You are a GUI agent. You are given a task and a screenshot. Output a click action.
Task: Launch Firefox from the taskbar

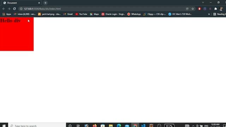pyautogui.click(x=95, y=126)
